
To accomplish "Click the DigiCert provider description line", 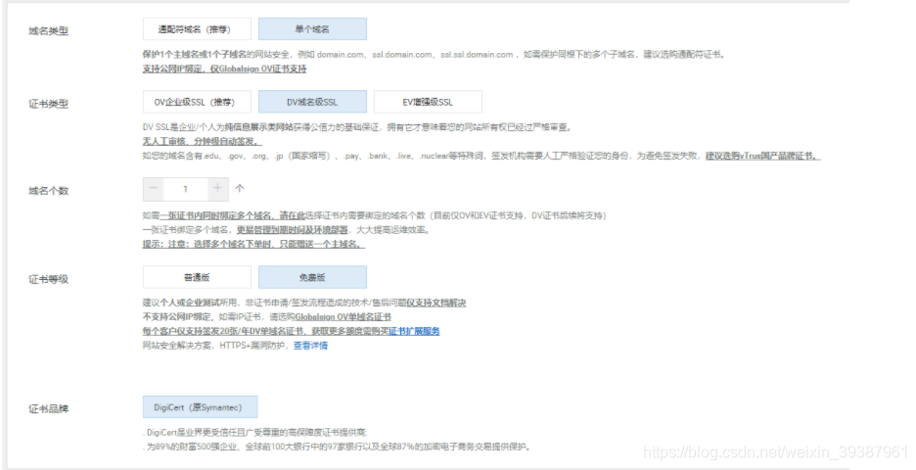I will (x=254, y=433).
